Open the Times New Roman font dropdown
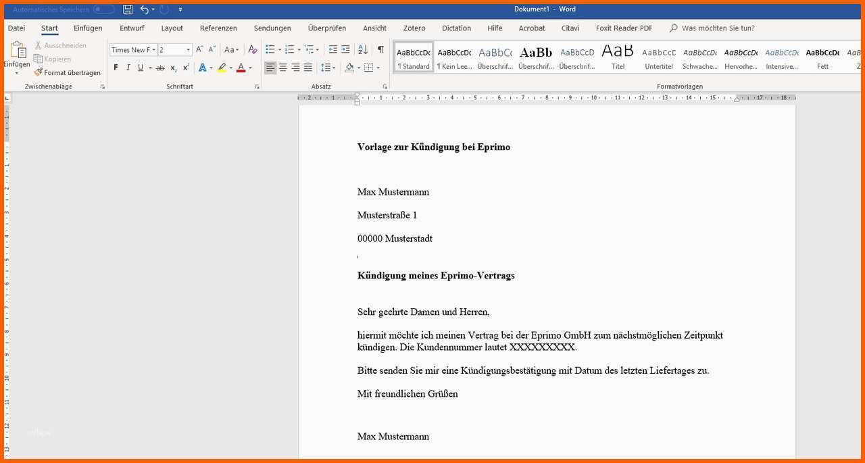Screen dimensions: 865x463 click(x=154, y=49)
